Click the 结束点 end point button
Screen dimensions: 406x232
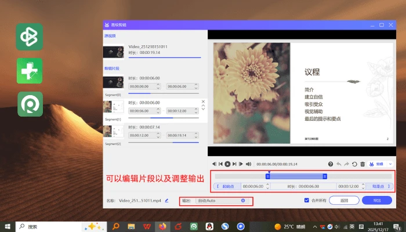tap(379, 186)
